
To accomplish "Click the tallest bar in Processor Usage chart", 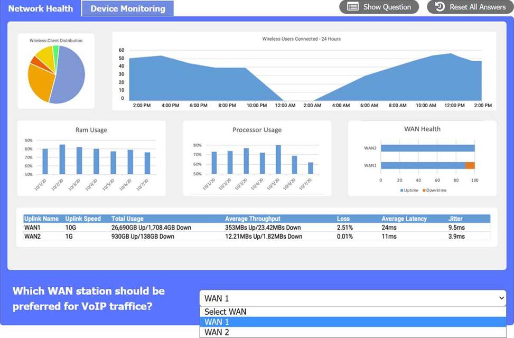I will coord(278,159).
